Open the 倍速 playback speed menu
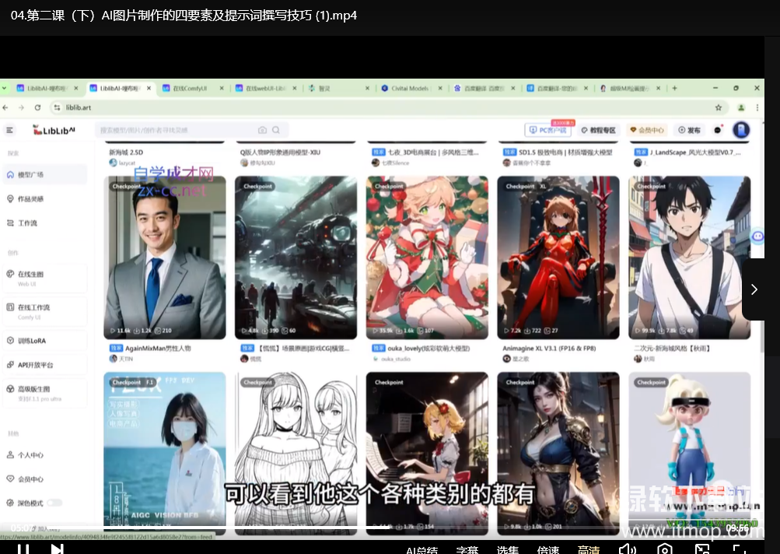The width and height of the screenshot is (780, 554). pos(547,549)
